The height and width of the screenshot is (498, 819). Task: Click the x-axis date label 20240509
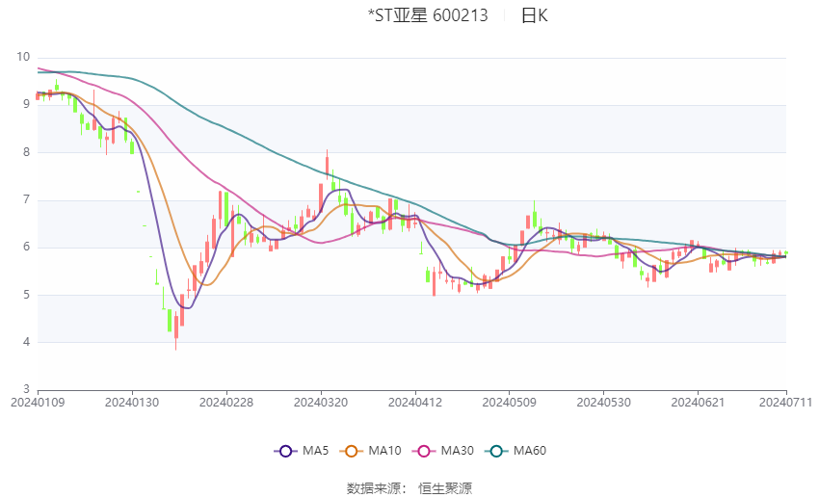point(510,403)
